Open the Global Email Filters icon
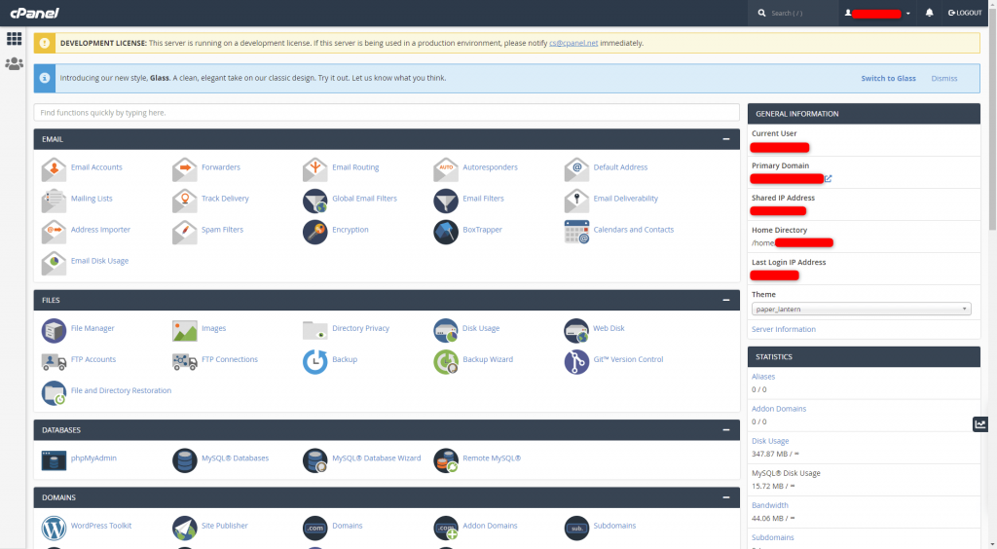The width and height of the screenshot is (997, 549). (x=314, y=201)
